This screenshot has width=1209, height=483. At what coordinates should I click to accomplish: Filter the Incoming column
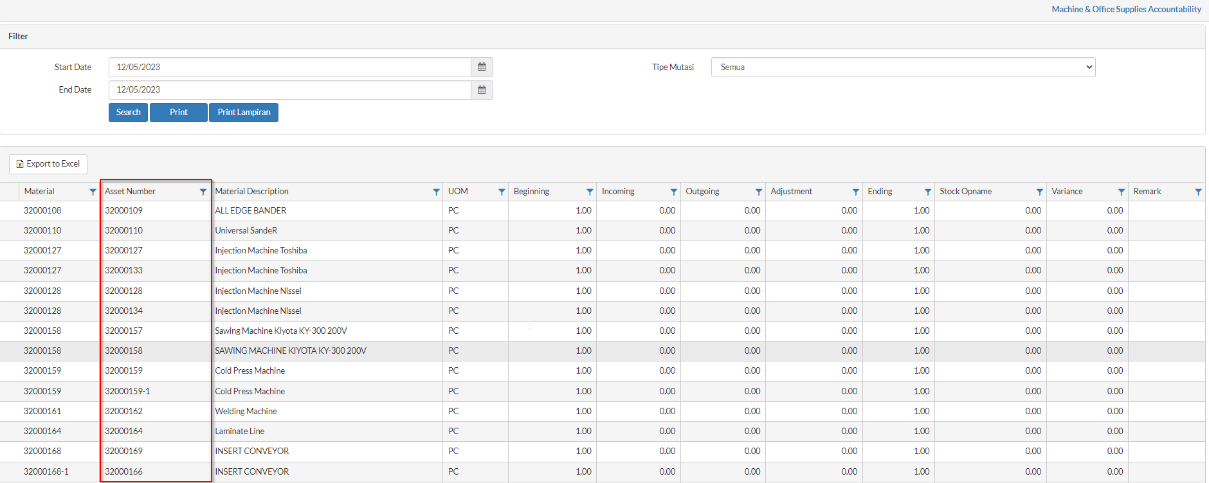(x=673, y=192)
